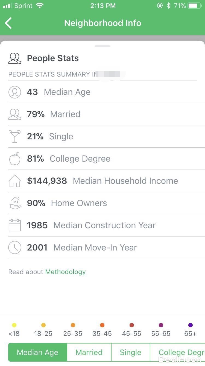This screenshot has height=366, width=205.
Task: Tap the Home Owners hand-house icon
Action: click(15, 203)
